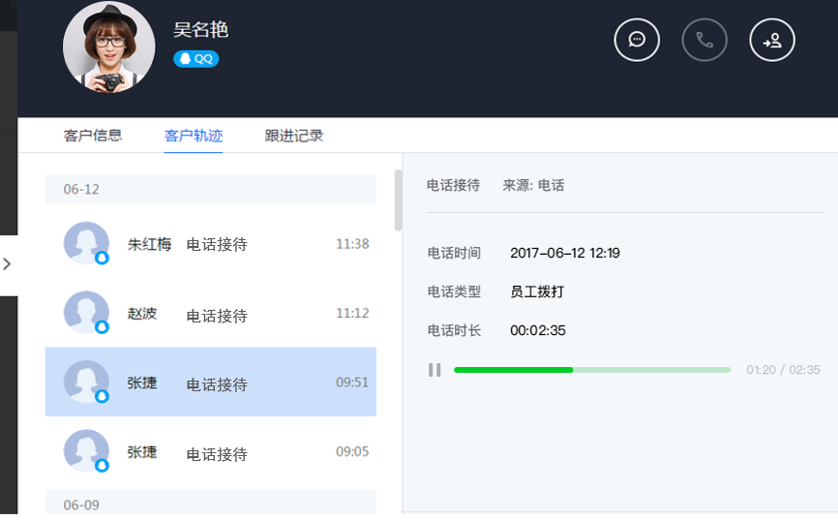Expand the left sidebar arrow
The width and height of the screenshot is (838, 521).
(x=7, y=263)
